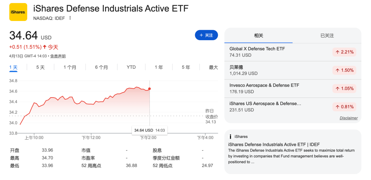
Task: Click the info icon next to iShares source
Action: click(x=230, y=137)
